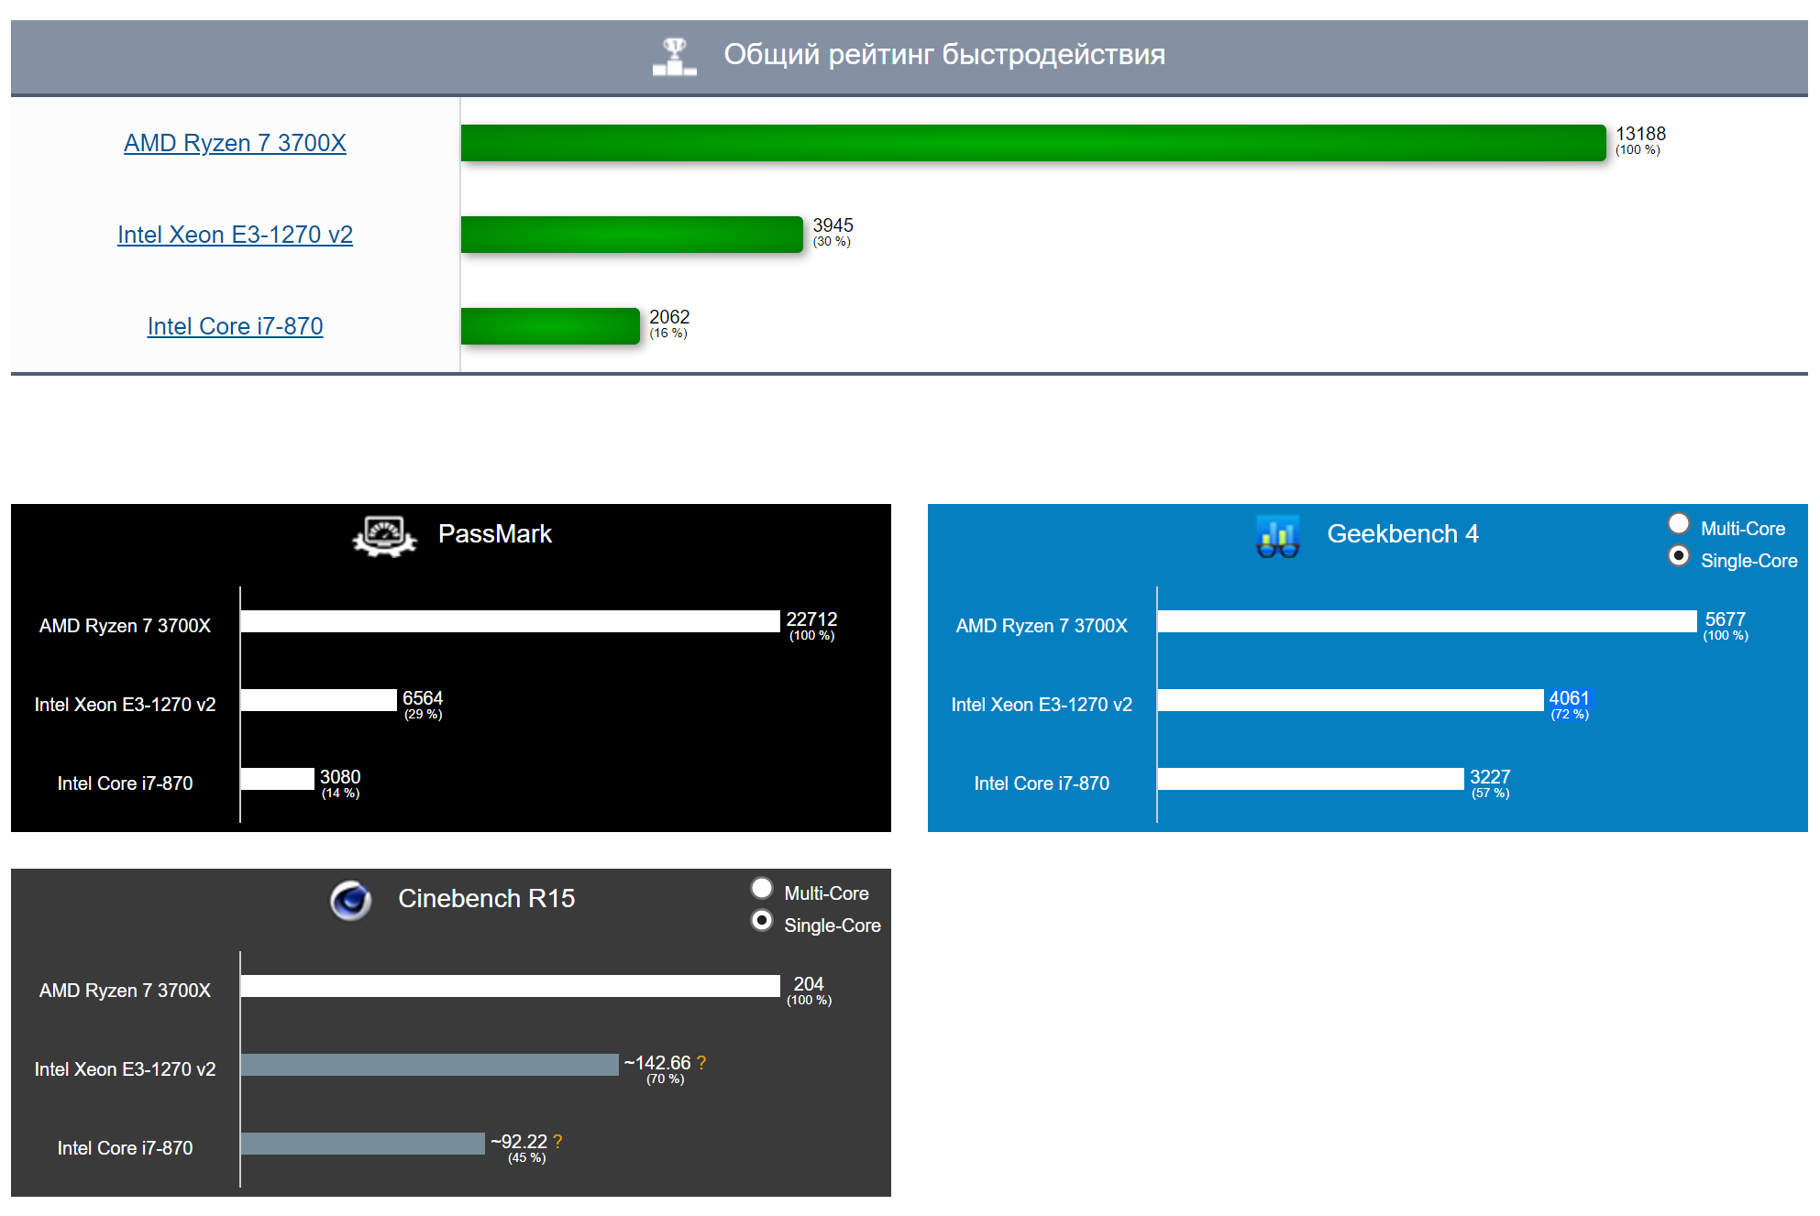1820x1216 pixels.
Task: Open the Intel Xeon E3-1270 v2 link
Action: point(235,235)
